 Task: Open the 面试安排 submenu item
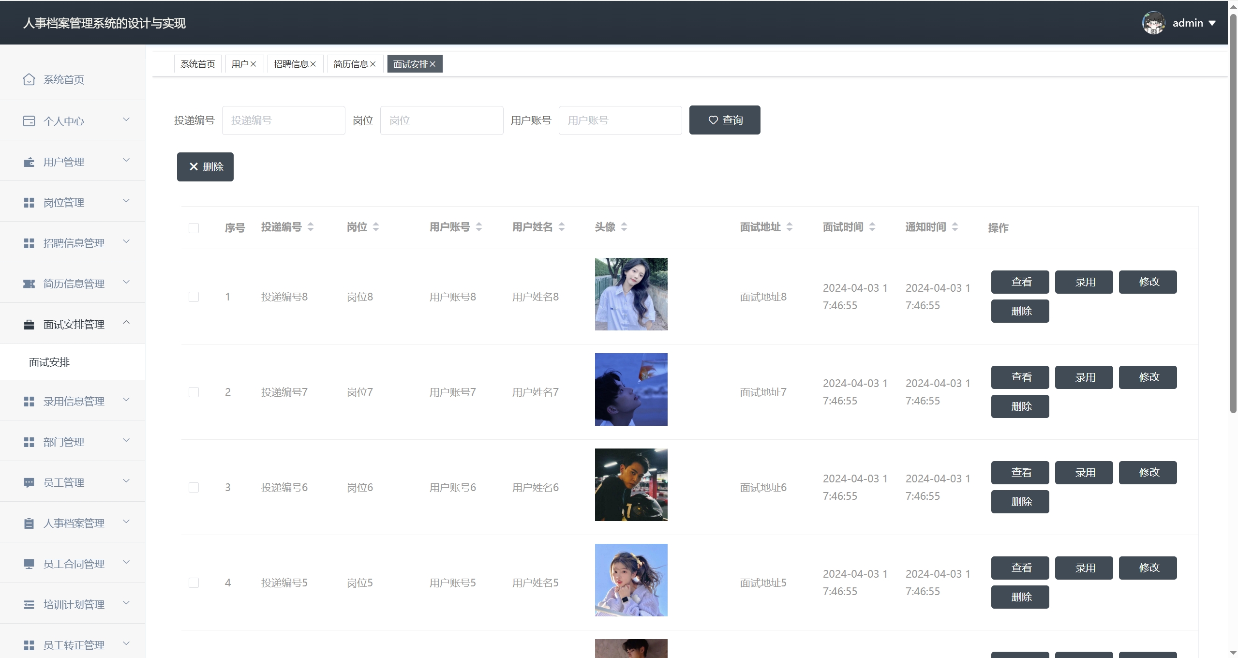(x=73, y=362)
